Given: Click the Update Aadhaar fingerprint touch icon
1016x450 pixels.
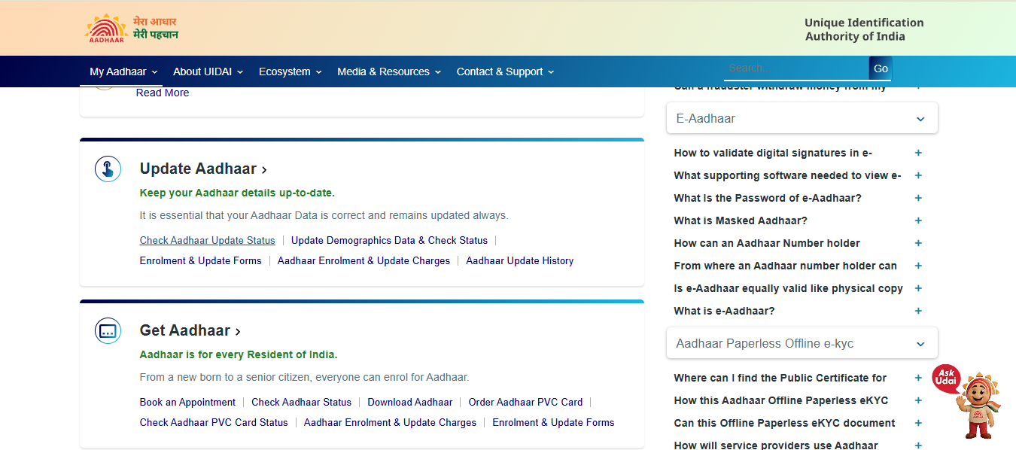Looking at the screenshot, I should [108, 169].
